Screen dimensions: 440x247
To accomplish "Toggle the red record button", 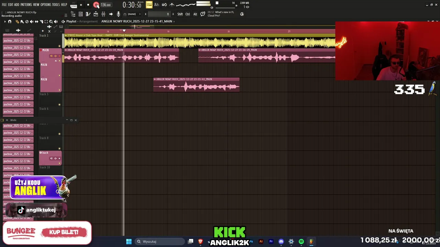I will click(96, 5).
